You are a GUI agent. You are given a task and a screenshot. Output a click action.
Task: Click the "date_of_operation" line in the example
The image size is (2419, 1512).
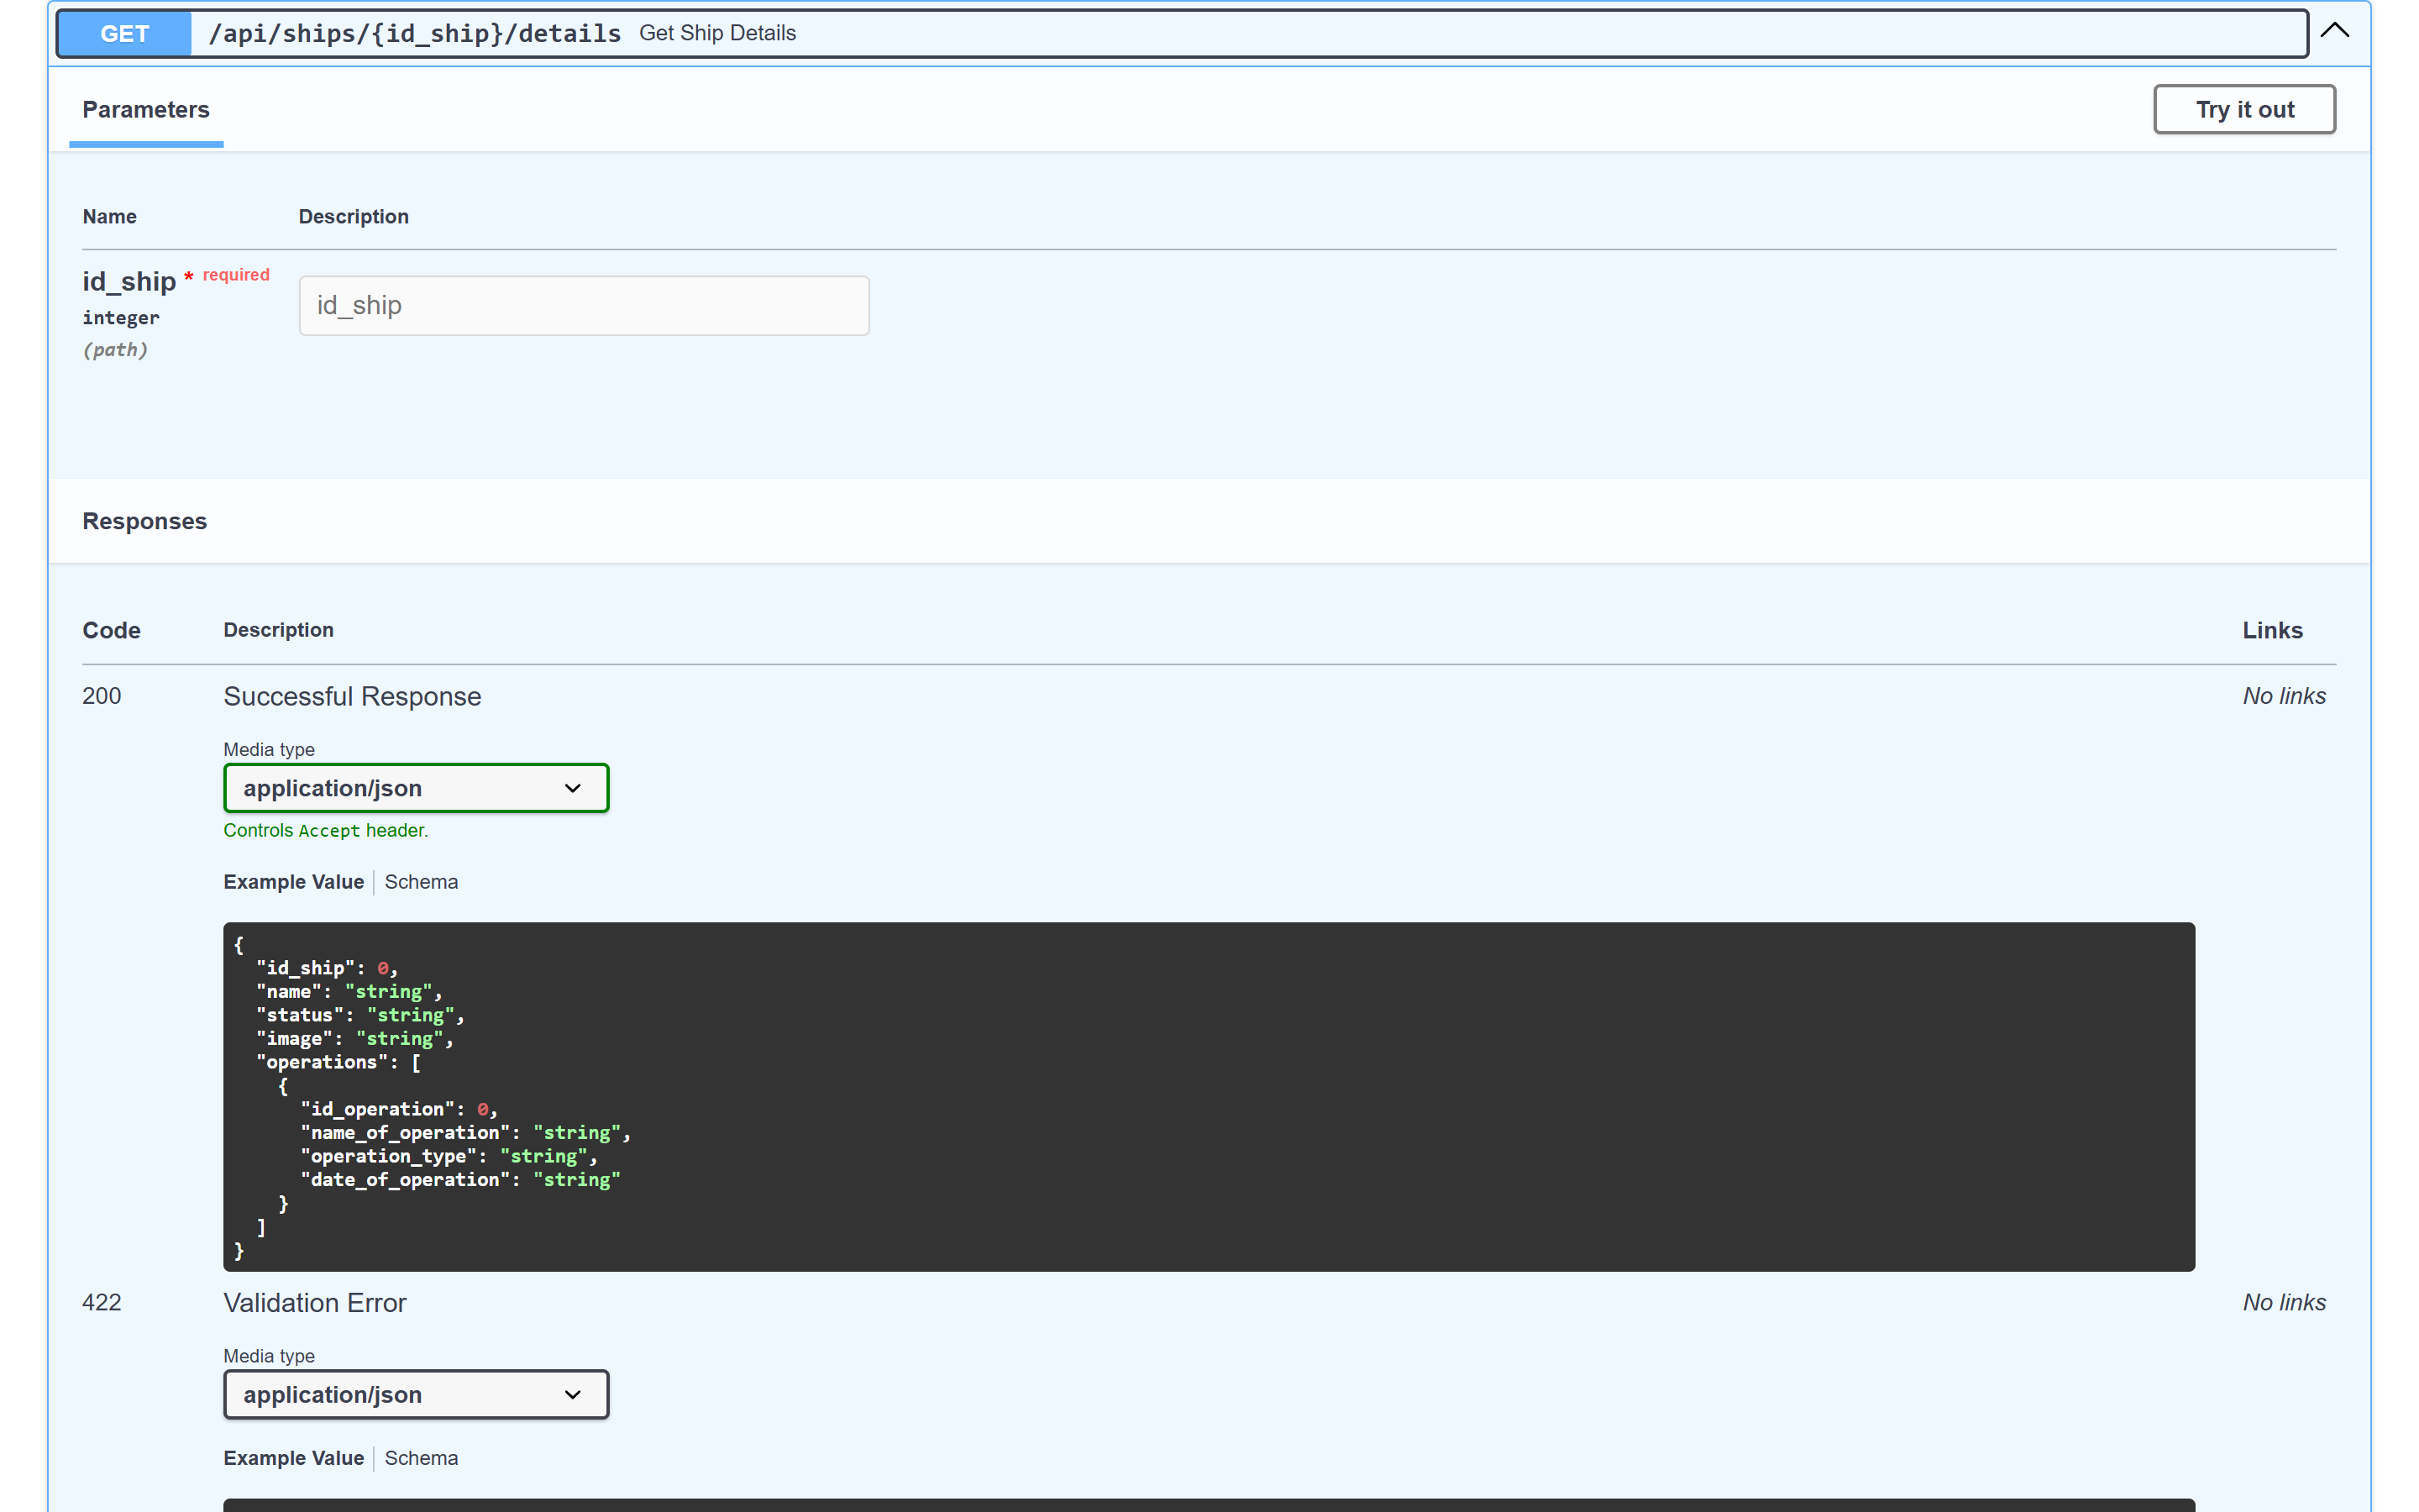(x=459, y=1179)
